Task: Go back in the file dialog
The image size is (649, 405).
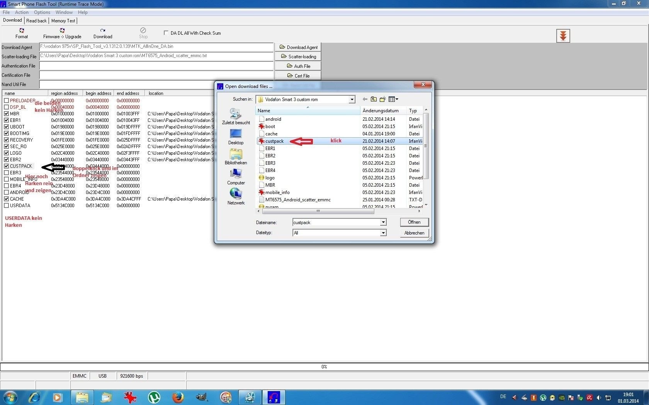Action: pyautogui.click(x=365, y=100)
